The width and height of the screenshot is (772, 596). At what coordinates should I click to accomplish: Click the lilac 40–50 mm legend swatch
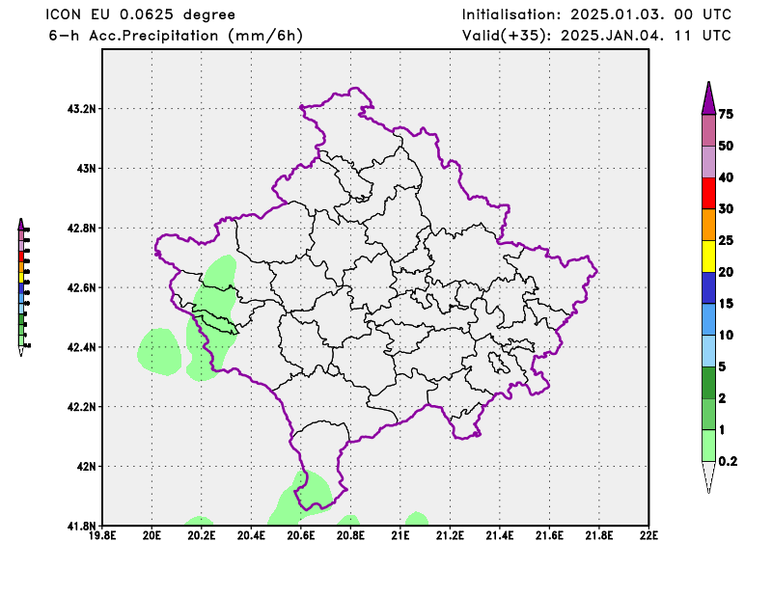708,162
